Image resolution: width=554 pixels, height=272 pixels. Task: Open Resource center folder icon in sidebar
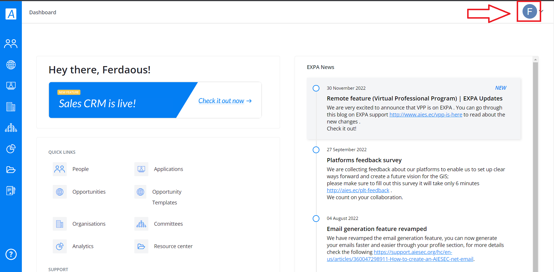click(x=11, y=169)
